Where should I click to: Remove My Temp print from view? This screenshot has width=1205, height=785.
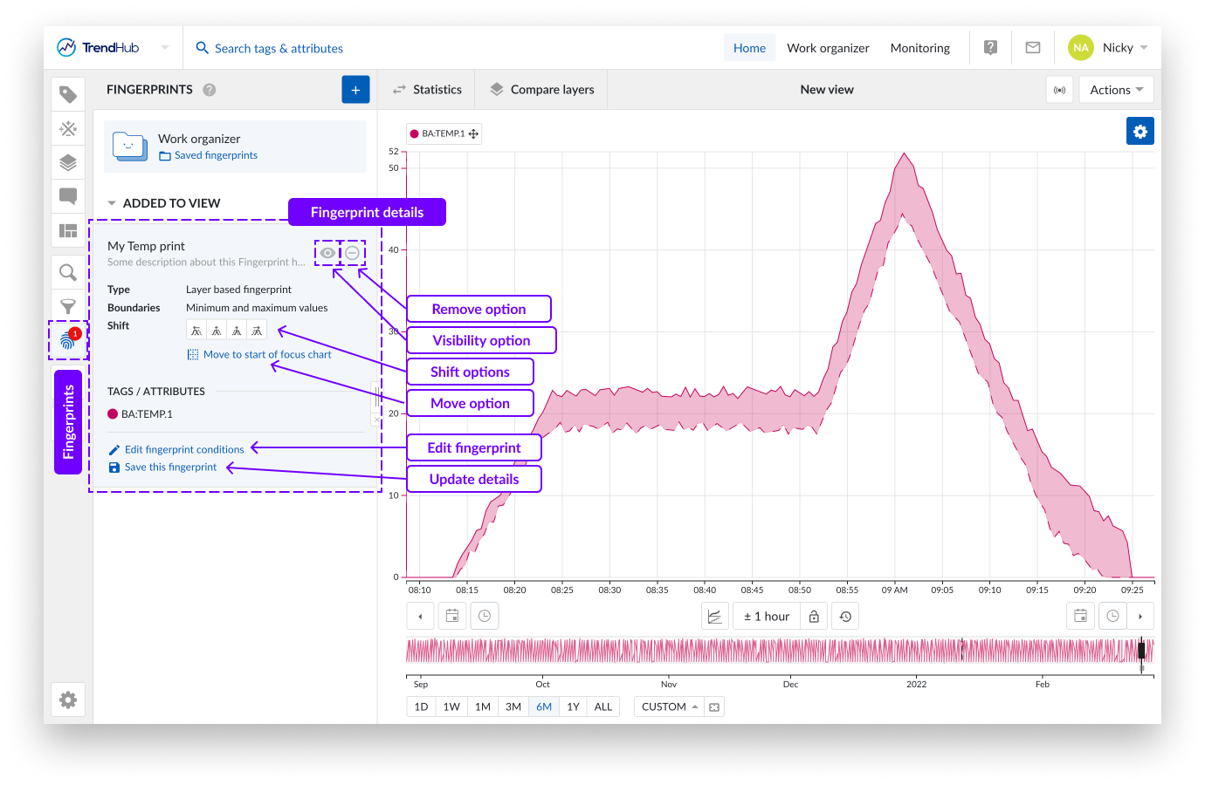click(x=352, y=253)
